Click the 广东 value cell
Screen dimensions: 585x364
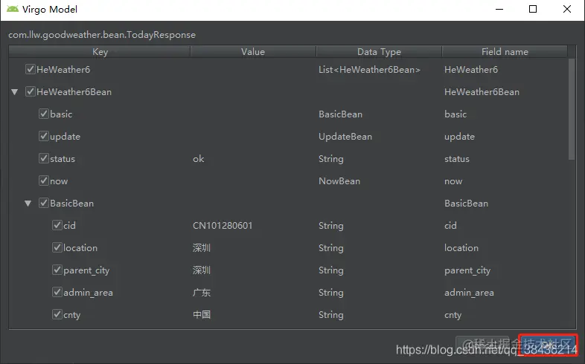point(202,293)
